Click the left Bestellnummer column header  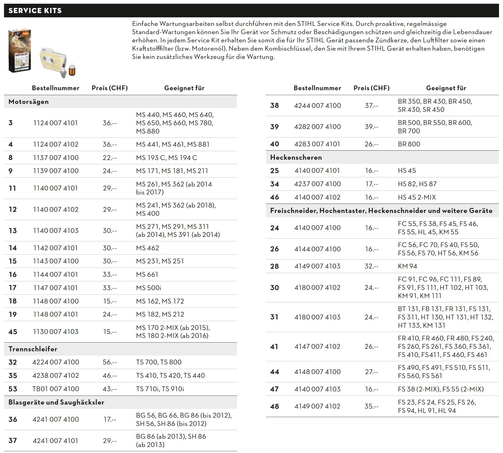(x=56, y=88)
